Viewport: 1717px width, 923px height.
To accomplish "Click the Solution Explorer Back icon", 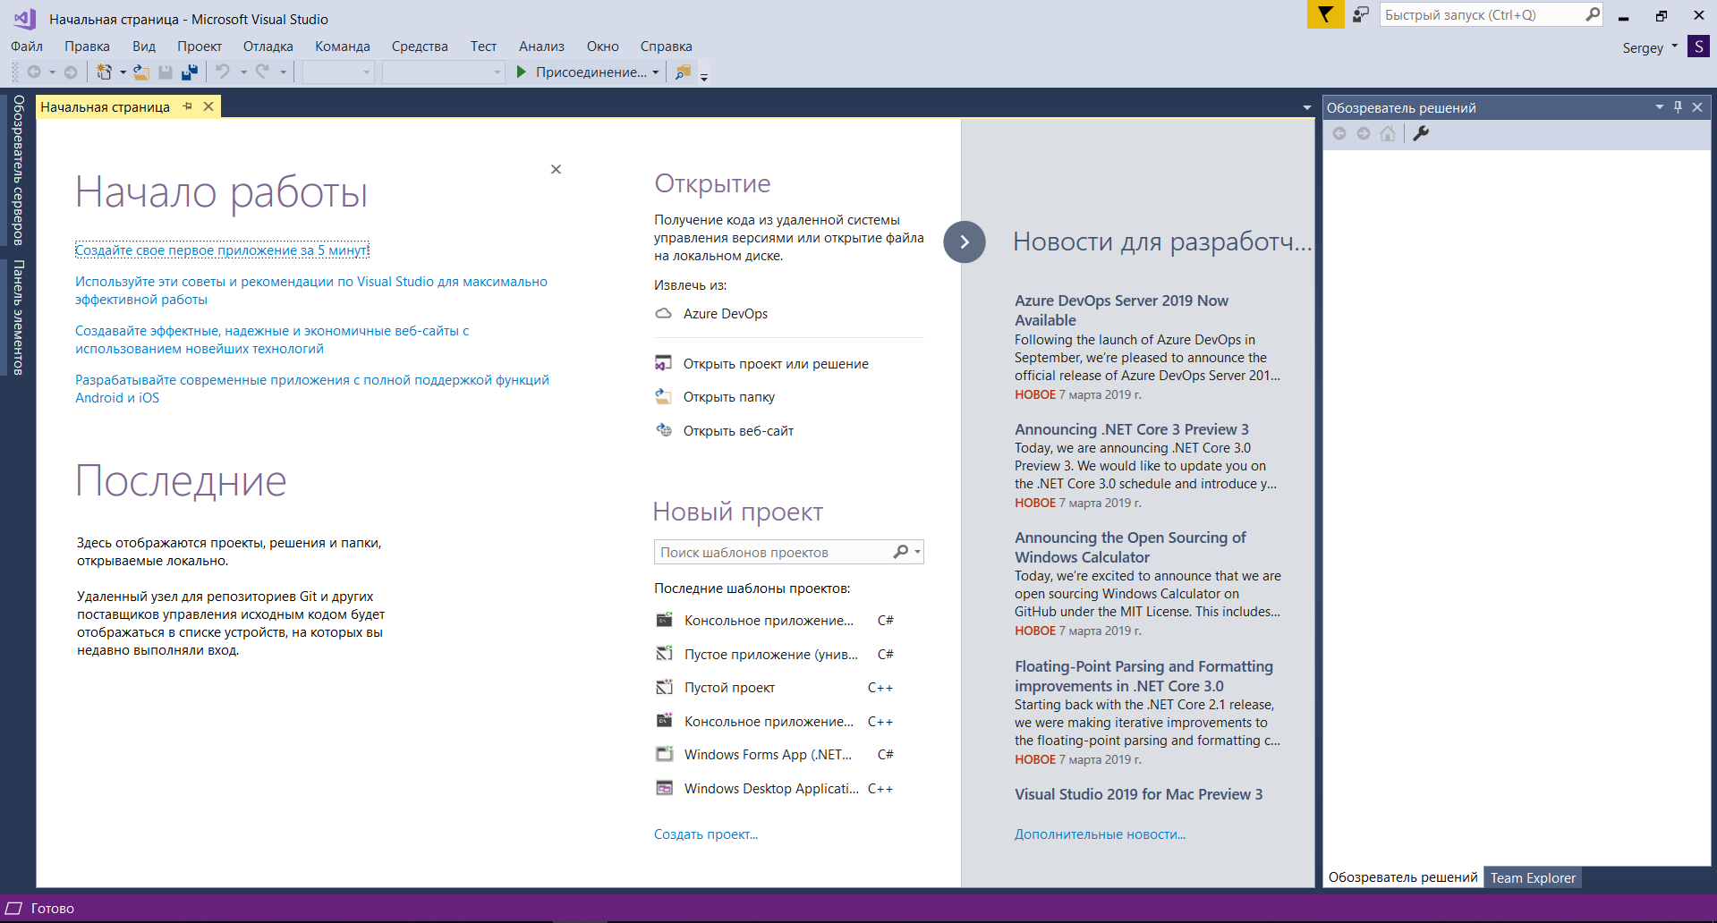I will point(1339,133).
